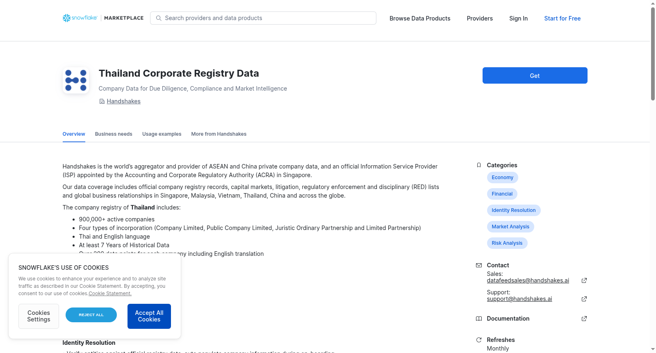
Task: Click the Categories bookmark icon
Action: pos(479,165)
